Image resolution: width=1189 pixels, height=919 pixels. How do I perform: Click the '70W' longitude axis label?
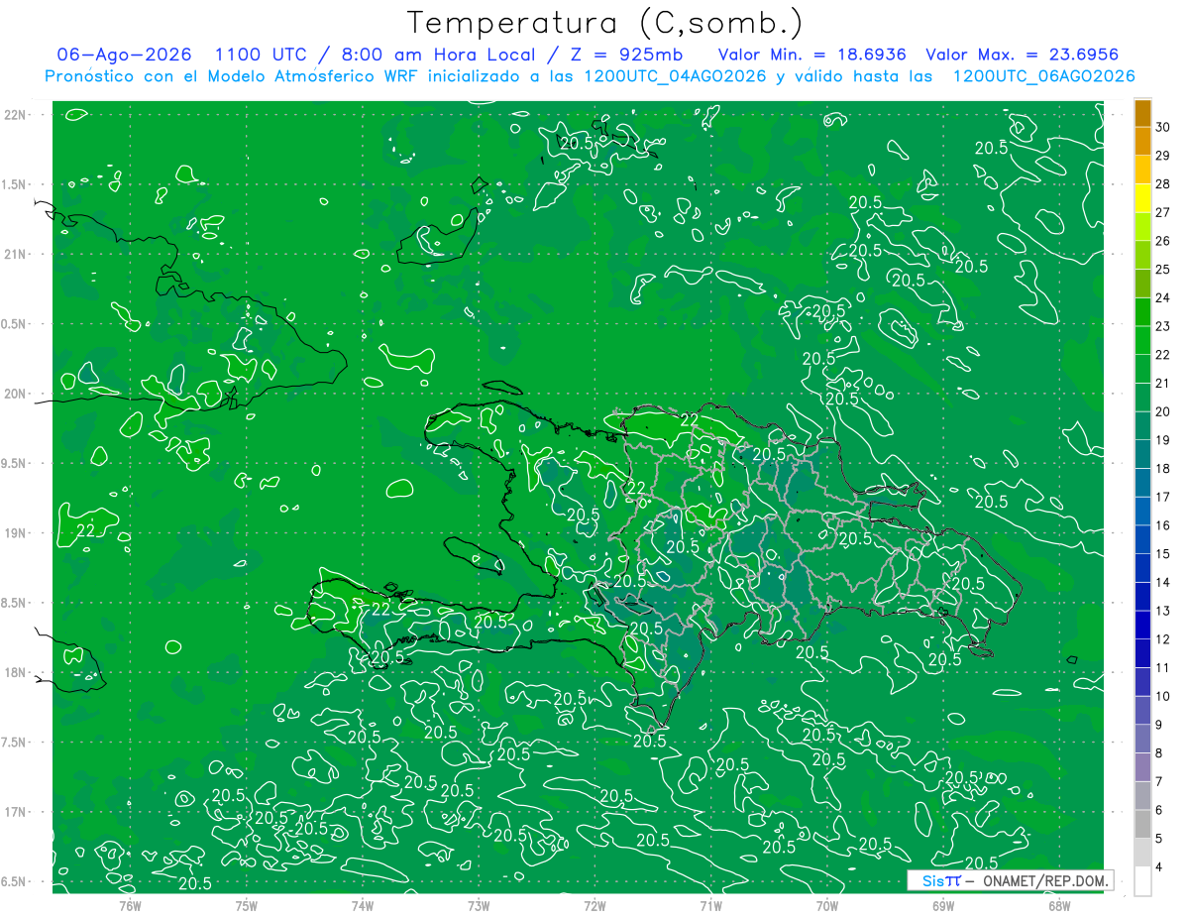tap(827, 904)
